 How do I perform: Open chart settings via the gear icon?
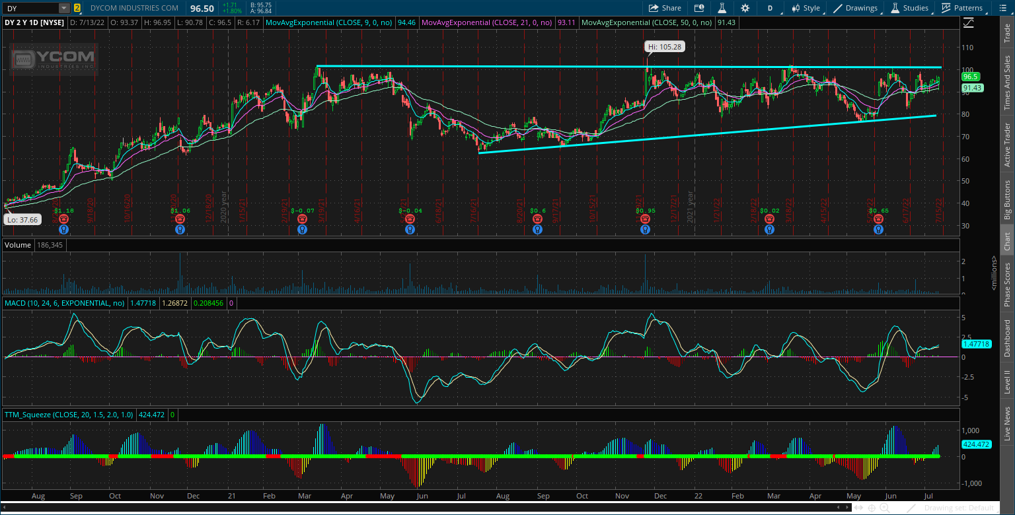pyautogui.click(x=745, y=8)
